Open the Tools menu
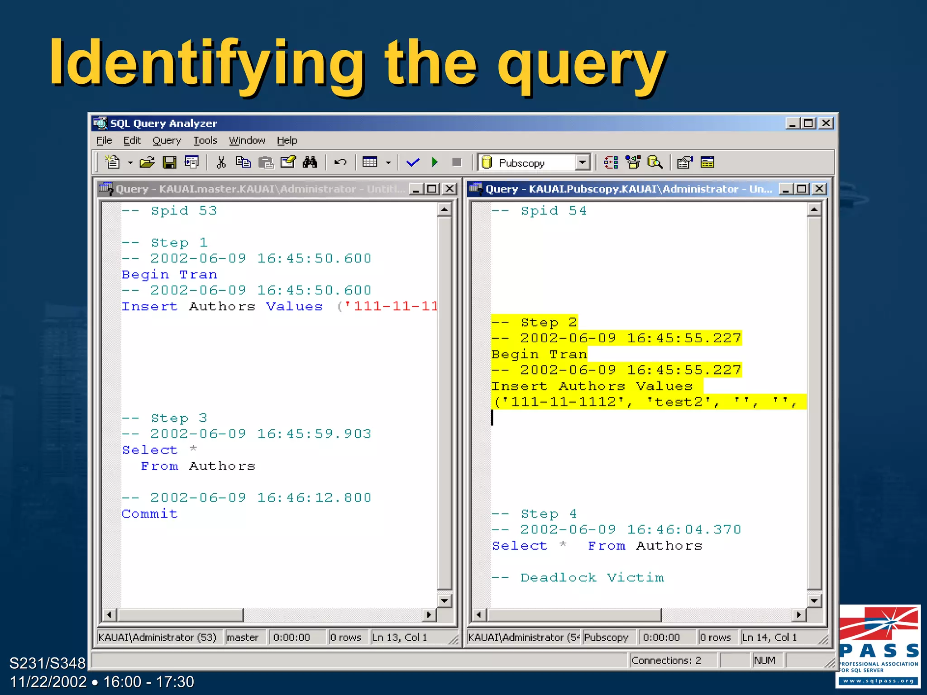Viewport: 927px width, 695px height. (205, 141)
